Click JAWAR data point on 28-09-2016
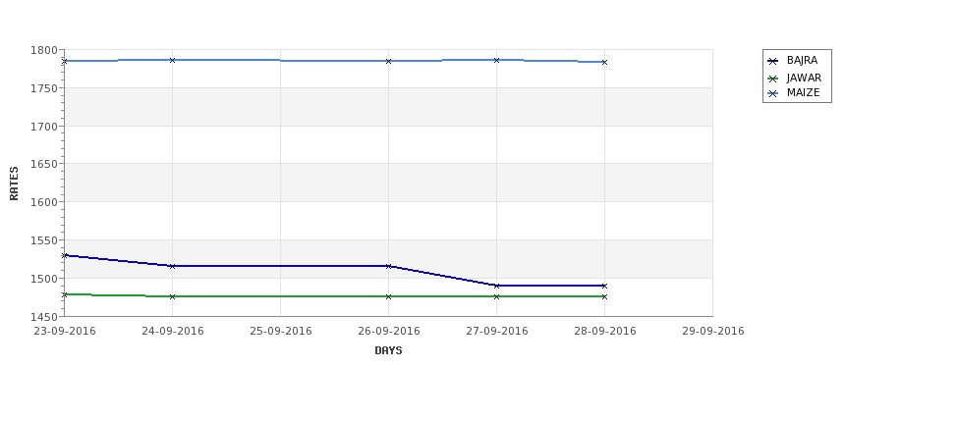The image size is (958, 421). (604, 296)
